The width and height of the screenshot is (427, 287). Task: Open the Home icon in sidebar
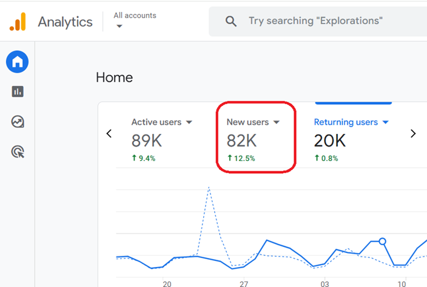pyautogui.click(x=17, y=62)
